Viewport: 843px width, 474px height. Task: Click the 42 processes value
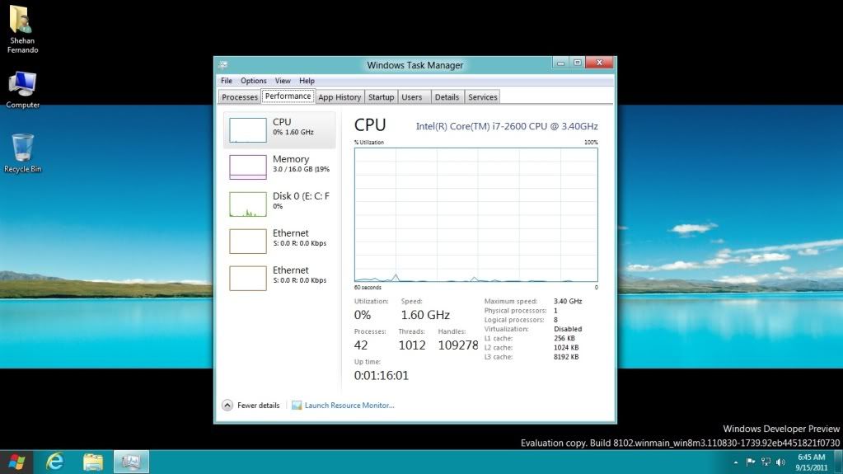tap(361, 345)
